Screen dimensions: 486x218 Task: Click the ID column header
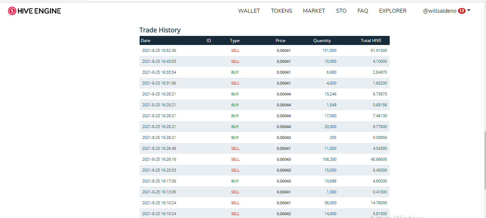(209, 41)
